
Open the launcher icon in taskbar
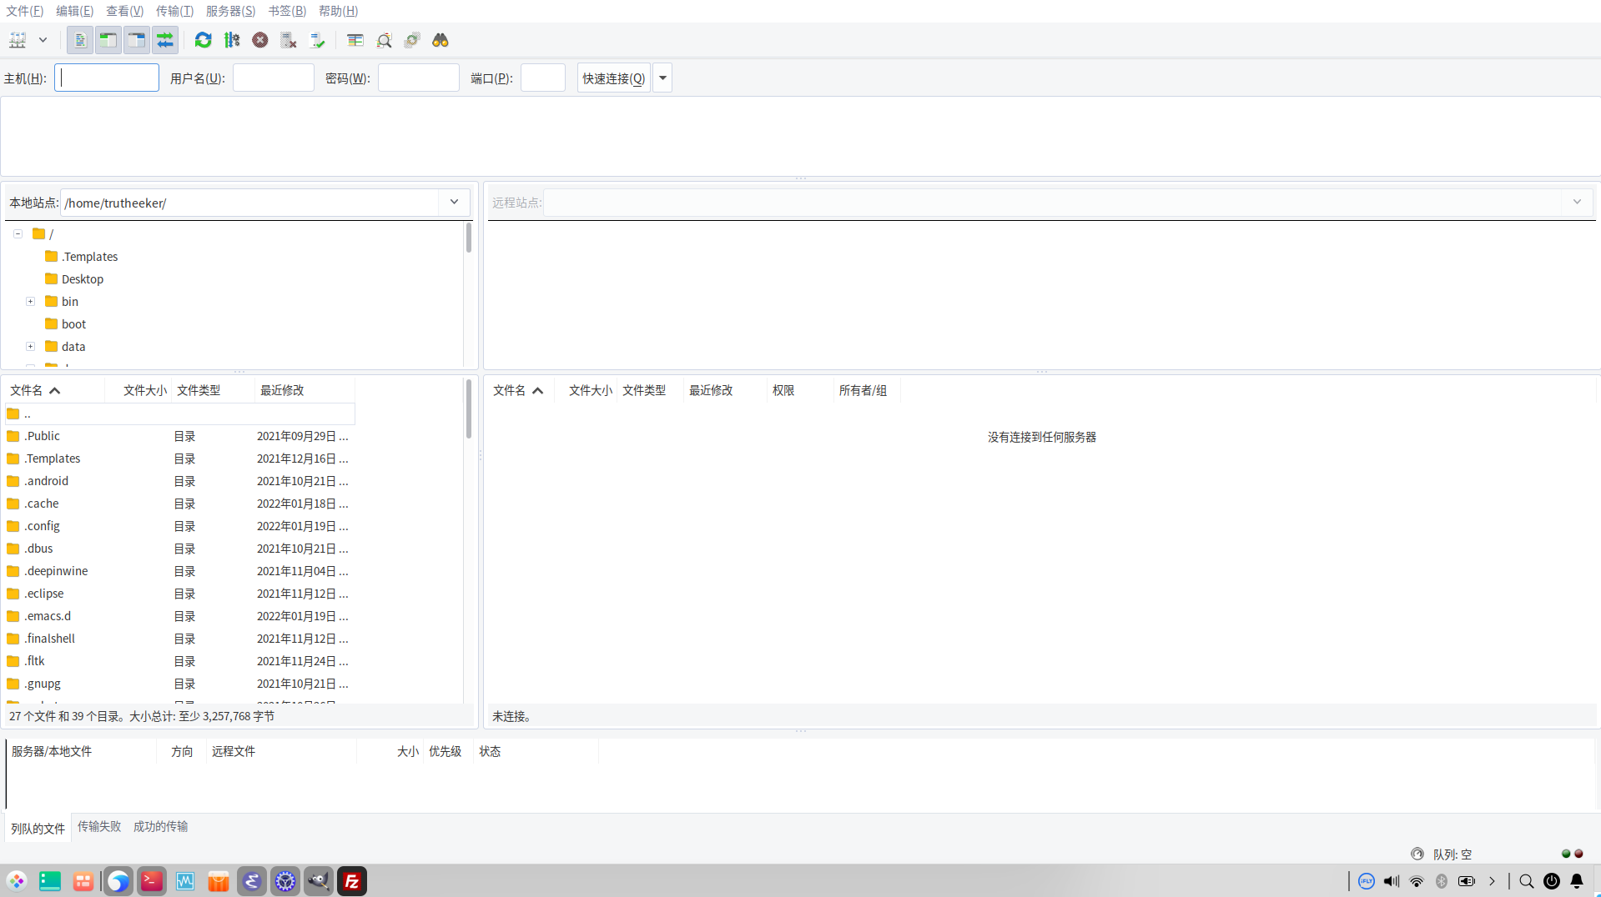coord(17,881)
